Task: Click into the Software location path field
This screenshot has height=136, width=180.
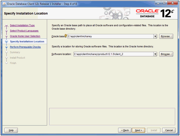Action: pyautogui.click(x=114, y=54)
